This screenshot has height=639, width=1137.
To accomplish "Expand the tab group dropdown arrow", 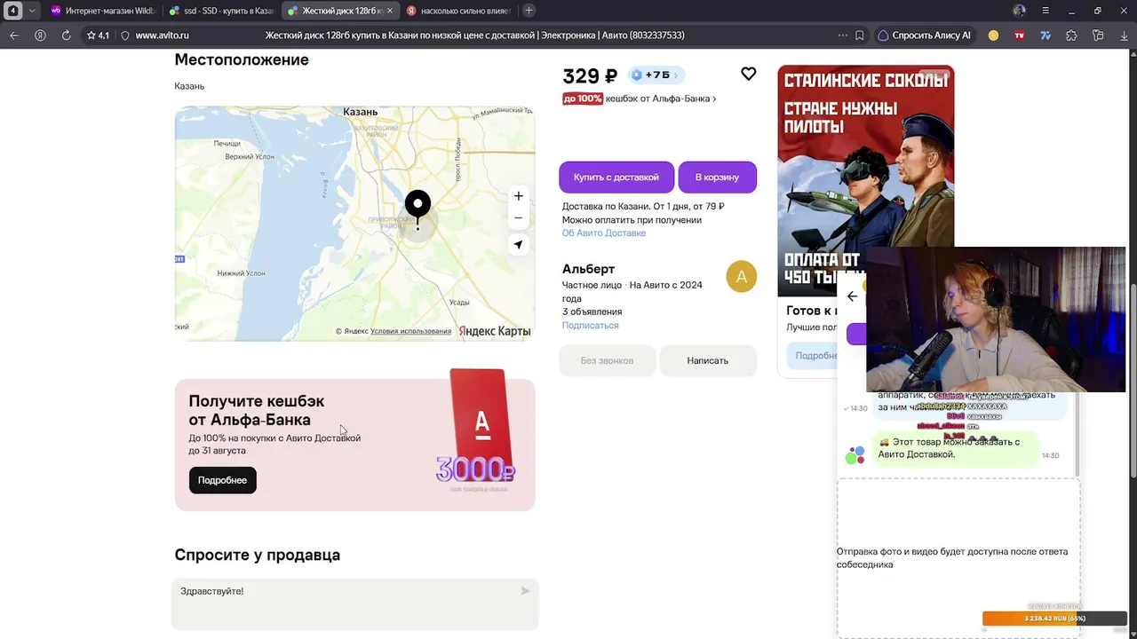I will (32, 11).
